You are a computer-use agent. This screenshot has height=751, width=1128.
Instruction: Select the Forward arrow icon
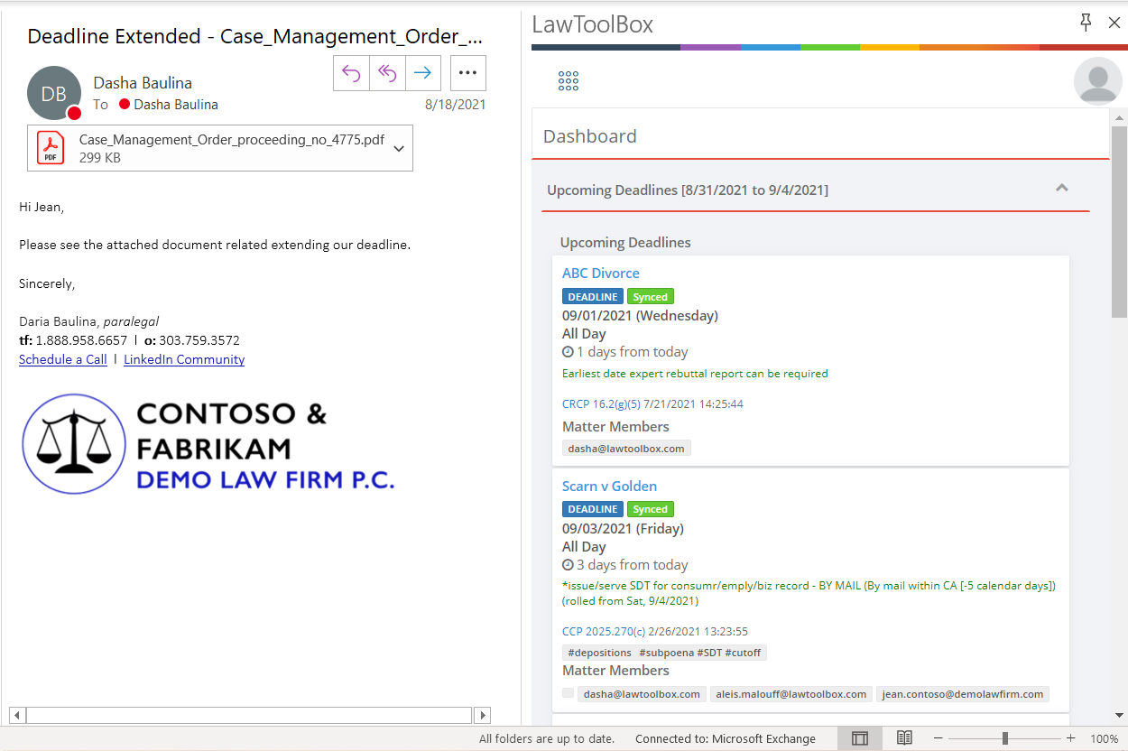[422, 73]
